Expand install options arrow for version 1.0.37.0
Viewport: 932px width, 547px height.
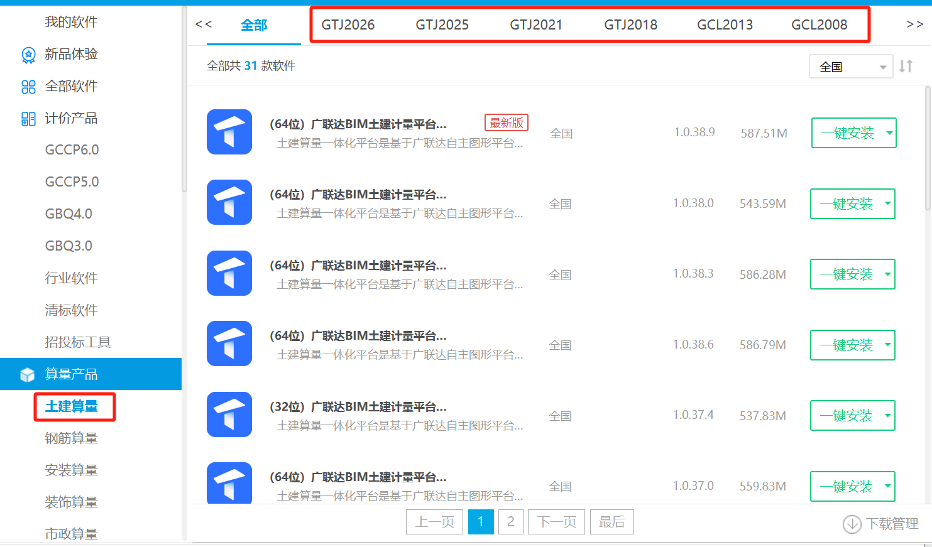pos(887,486)
